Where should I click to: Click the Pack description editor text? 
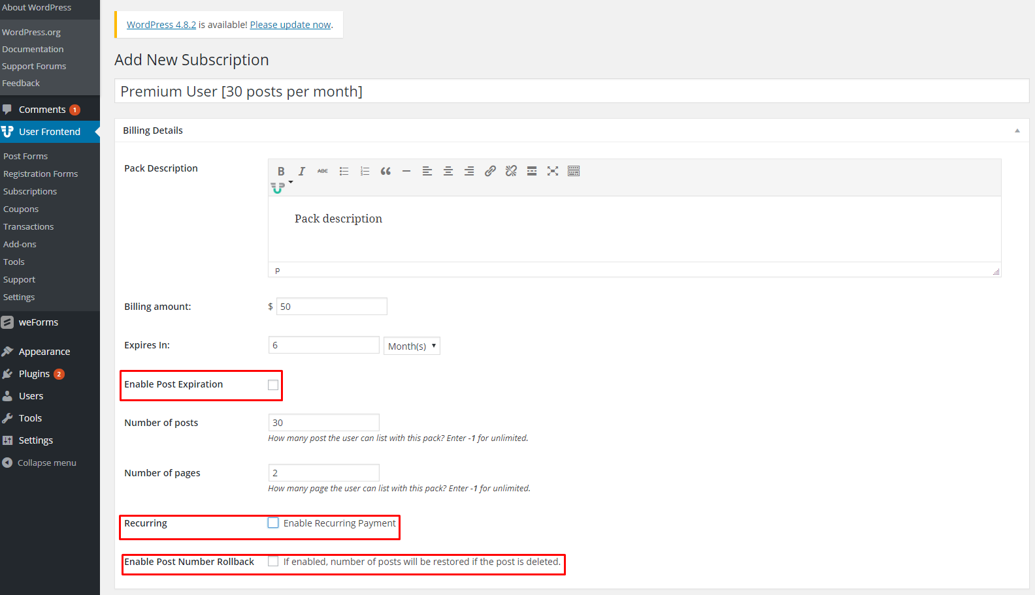pos(338,219)
